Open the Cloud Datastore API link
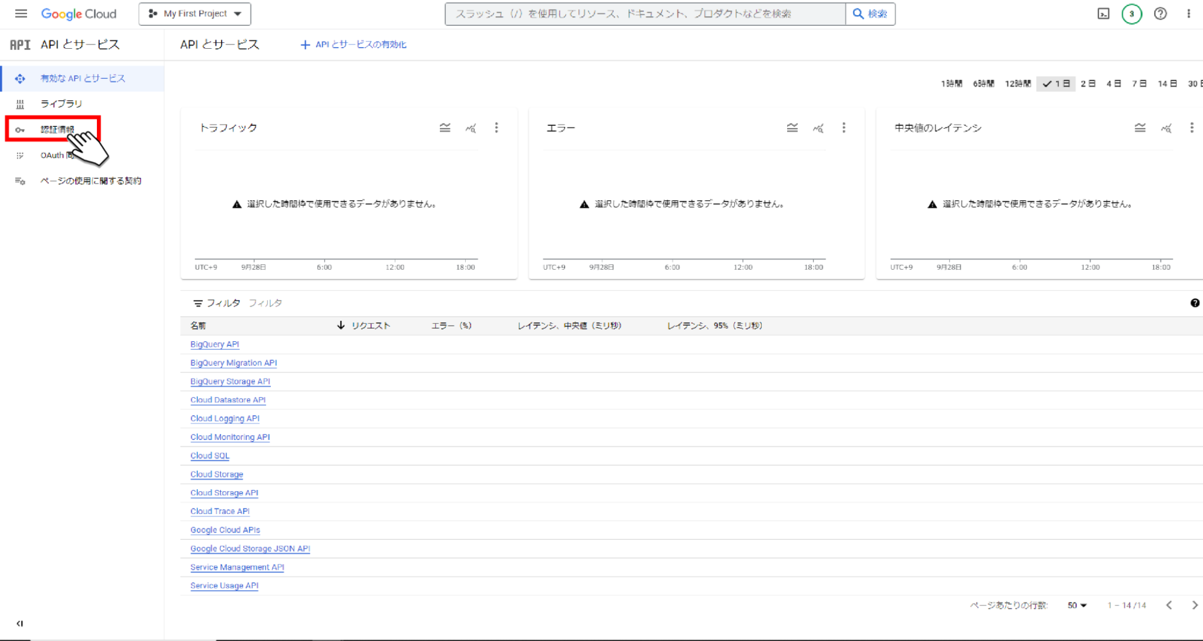The width and height of the screenshot is (1203, 641). point(227,400)
